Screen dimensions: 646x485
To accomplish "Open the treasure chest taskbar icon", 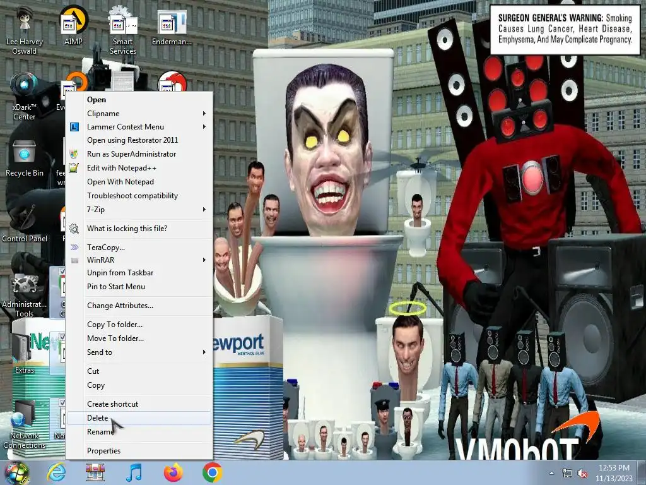I will (95, 472).
